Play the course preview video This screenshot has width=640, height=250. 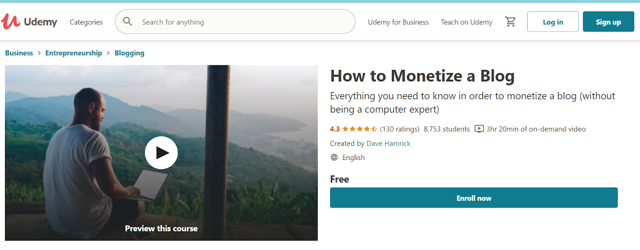click(x=161, y=153)
